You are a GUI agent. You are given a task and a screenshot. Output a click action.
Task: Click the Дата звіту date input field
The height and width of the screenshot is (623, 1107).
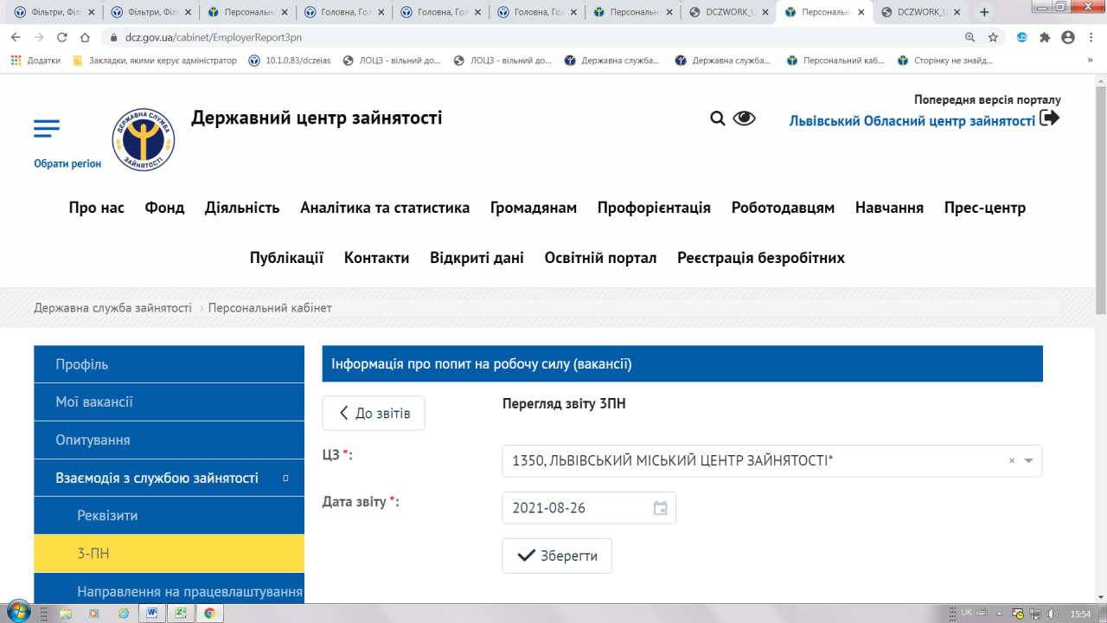575,508
